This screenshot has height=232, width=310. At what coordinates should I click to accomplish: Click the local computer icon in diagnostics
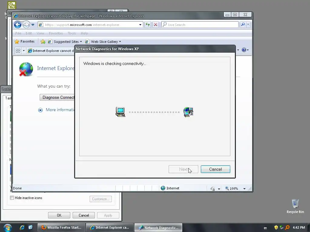(x=120, y=112)
